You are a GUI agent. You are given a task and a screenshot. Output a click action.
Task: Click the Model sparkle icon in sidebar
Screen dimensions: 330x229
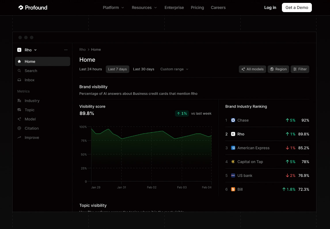click(x=19, y=119)
